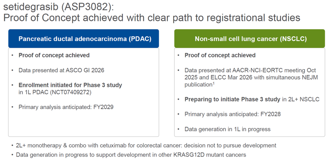Click 'Enrollment initiated for Phase 3 study' text
The width and height of the screenshot is (327, 162).
[x=70, y=85]
